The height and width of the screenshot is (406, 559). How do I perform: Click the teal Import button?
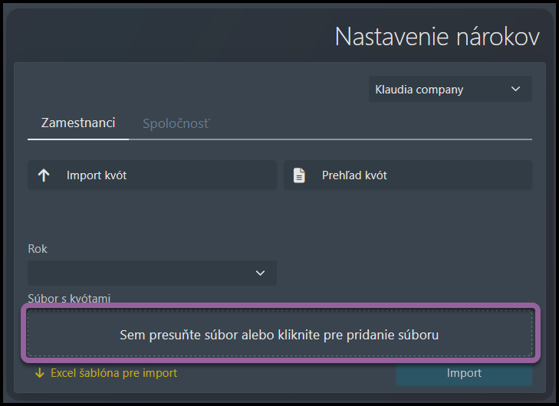tap(464, 373)
